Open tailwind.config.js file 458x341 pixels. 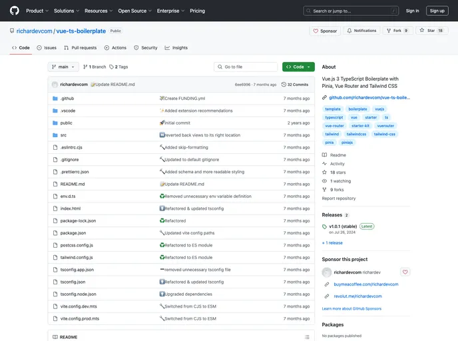click(77, 258)
